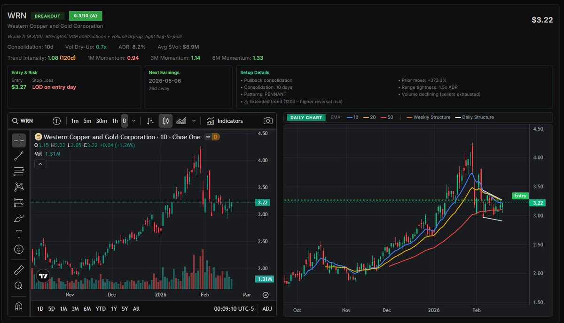Screen dimensions: 564x323
Task: Click the 2026-05-06 earnings date
Action: pyautogui.click(x=165, y=80)
